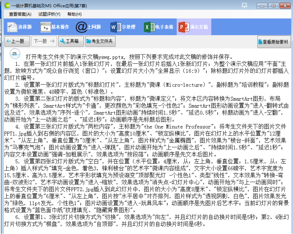Go to previous question with 上一题

pyautogui.click(x=17, y=41)
